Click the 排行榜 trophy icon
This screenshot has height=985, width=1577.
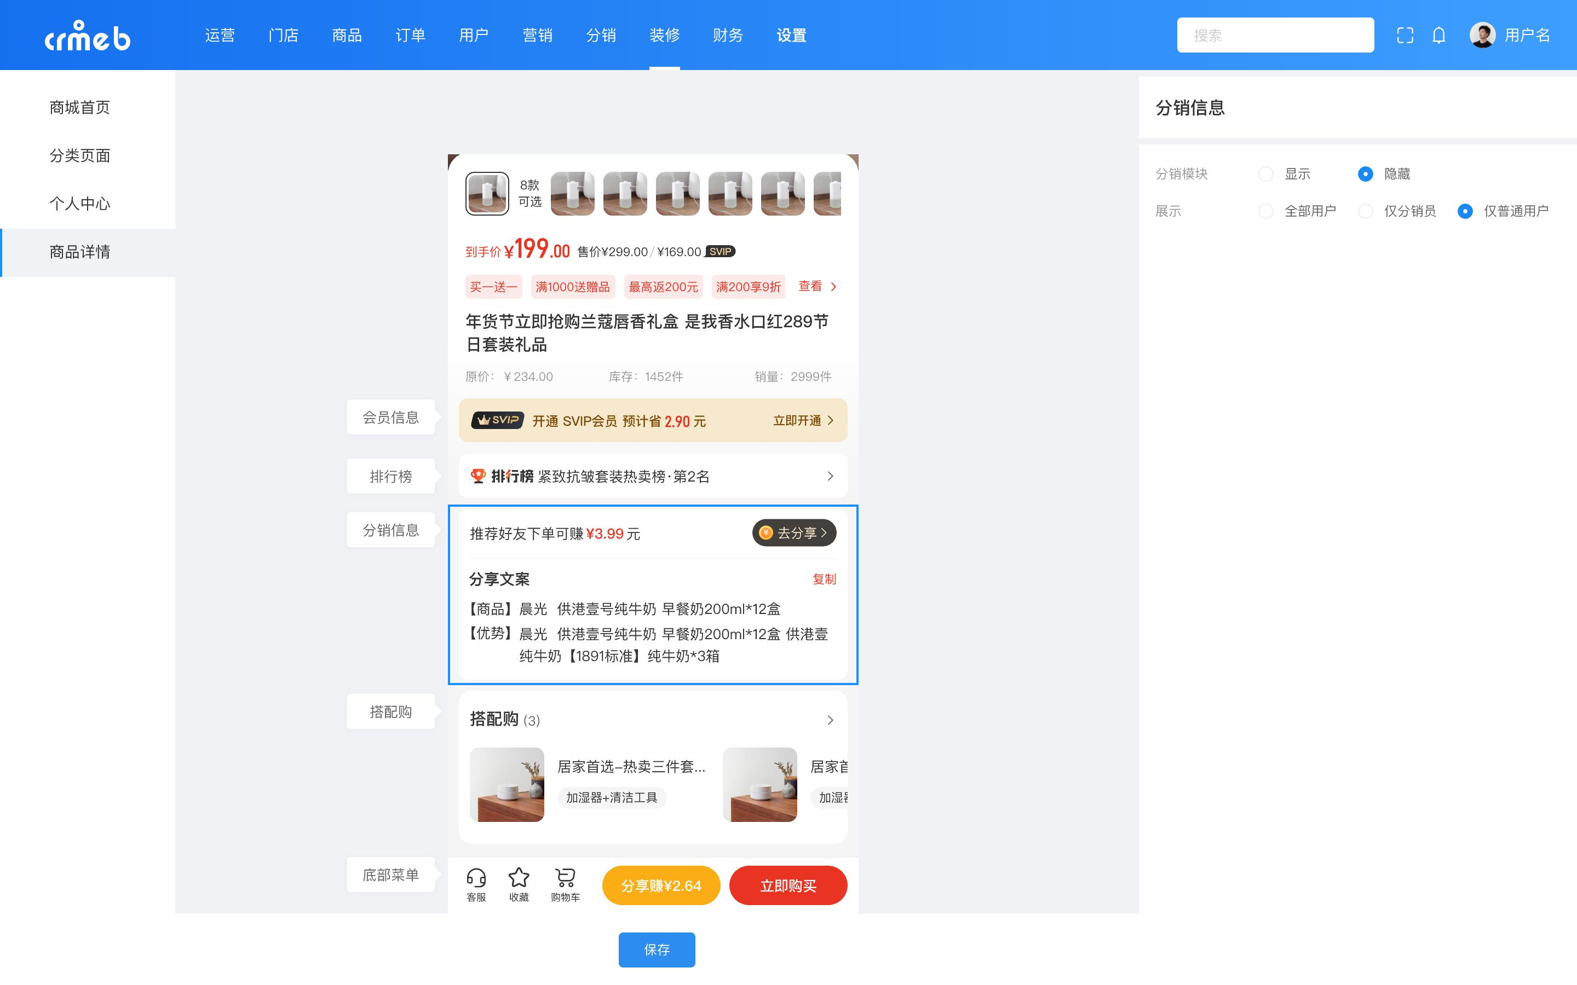coord(477,476)
